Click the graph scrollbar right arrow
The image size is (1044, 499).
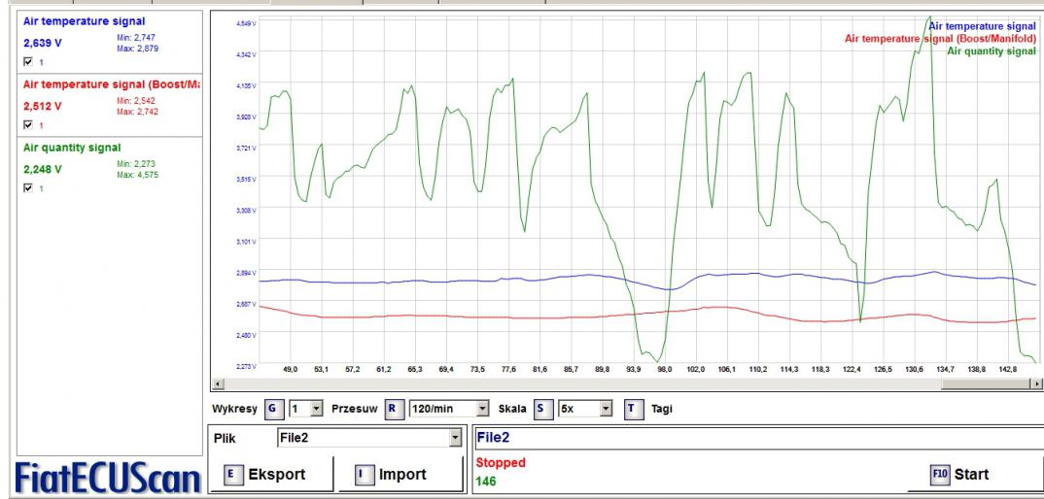(x=1037, y=383)
